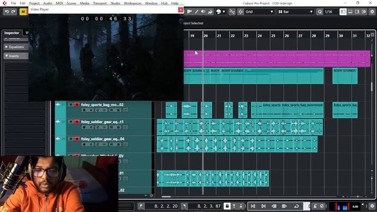Select the curved-arrow tool icon
The image size is (377, 212).
210,12
